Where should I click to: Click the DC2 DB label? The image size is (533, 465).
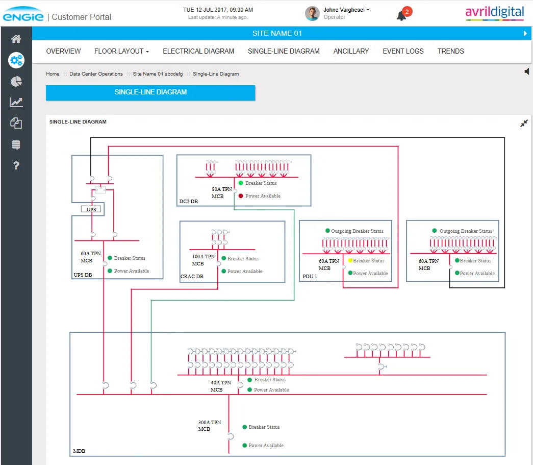click(188, 202)
